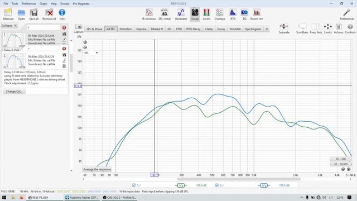
Task: Open the graph Controls panel
Action: tap(350, 28)
